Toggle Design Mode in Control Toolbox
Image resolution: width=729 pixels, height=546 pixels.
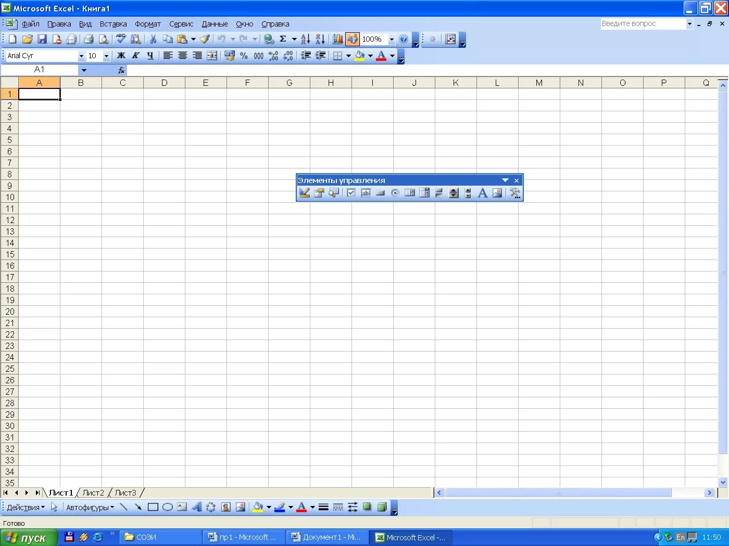tap(305, 193)
